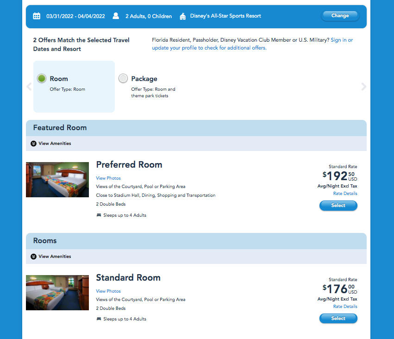394x339 pixels.
Task: Click the Preferred Room photo thumbnail
Action: pos(57,180)
